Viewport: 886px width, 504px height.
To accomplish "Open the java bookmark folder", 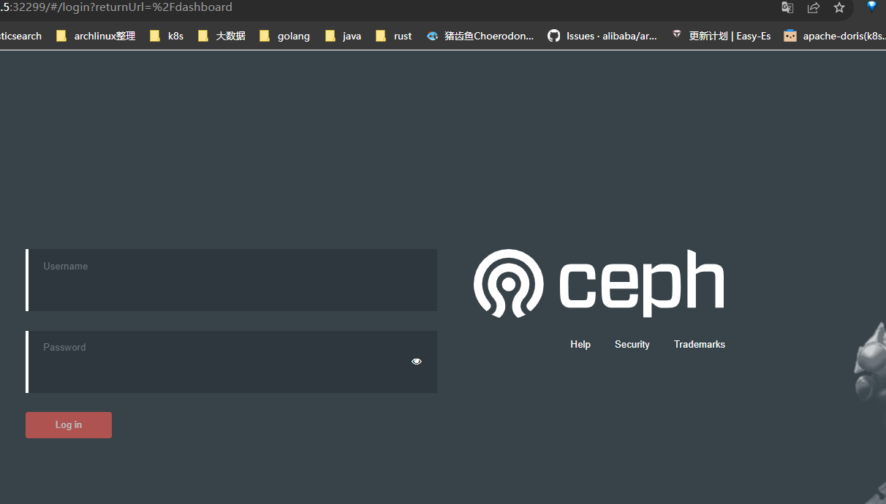I will click(x=343, y=36).
